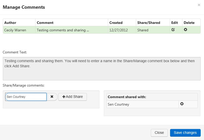Click the Shared status cell
The width and height of the screenshot is (204, 140).
point(153,30)
